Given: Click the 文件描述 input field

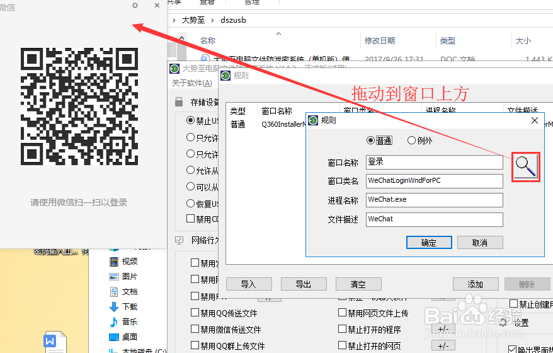Looking at the screenshot, I should tap(435, 219).
